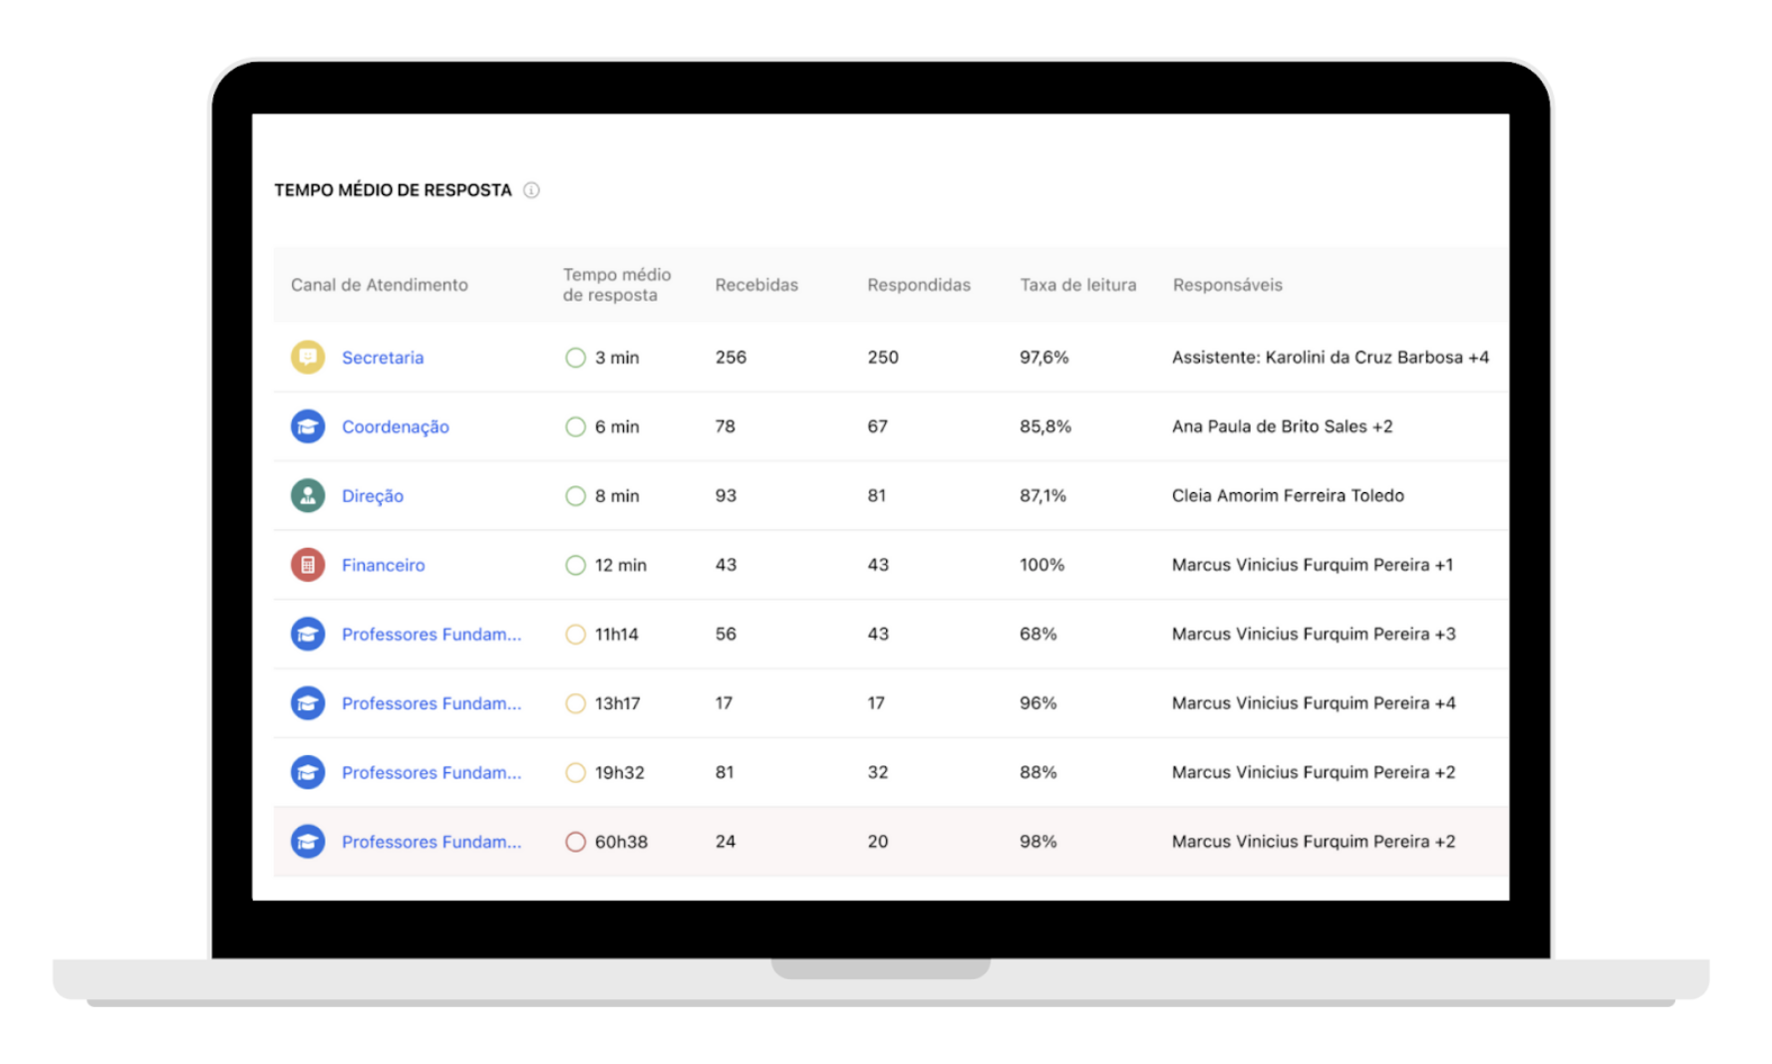The width and height of the screenshot is (1772, 1064).
Task: Sort by the Taxa de leitura column header
Action: click(1078, 285)
